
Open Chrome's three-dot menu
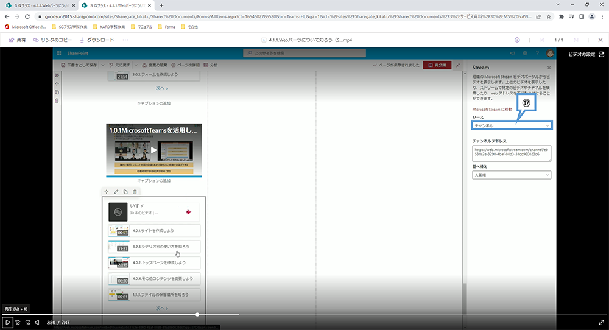tap(602, 16)
